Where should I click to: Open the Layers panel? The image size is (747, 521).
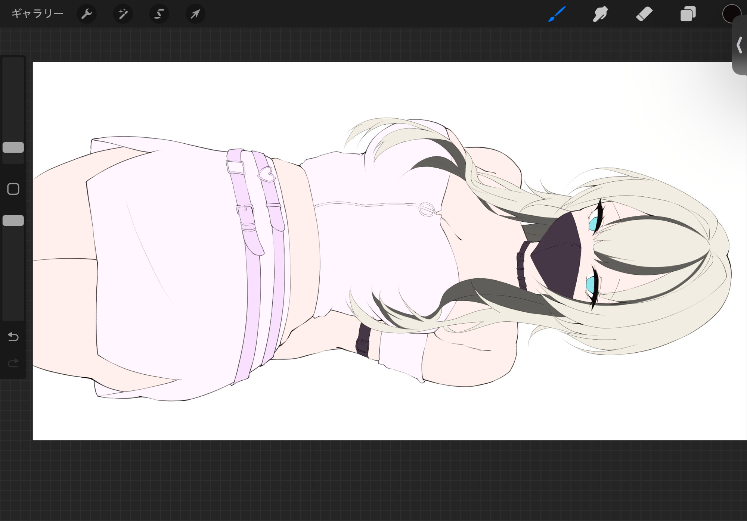coord(688,14)
